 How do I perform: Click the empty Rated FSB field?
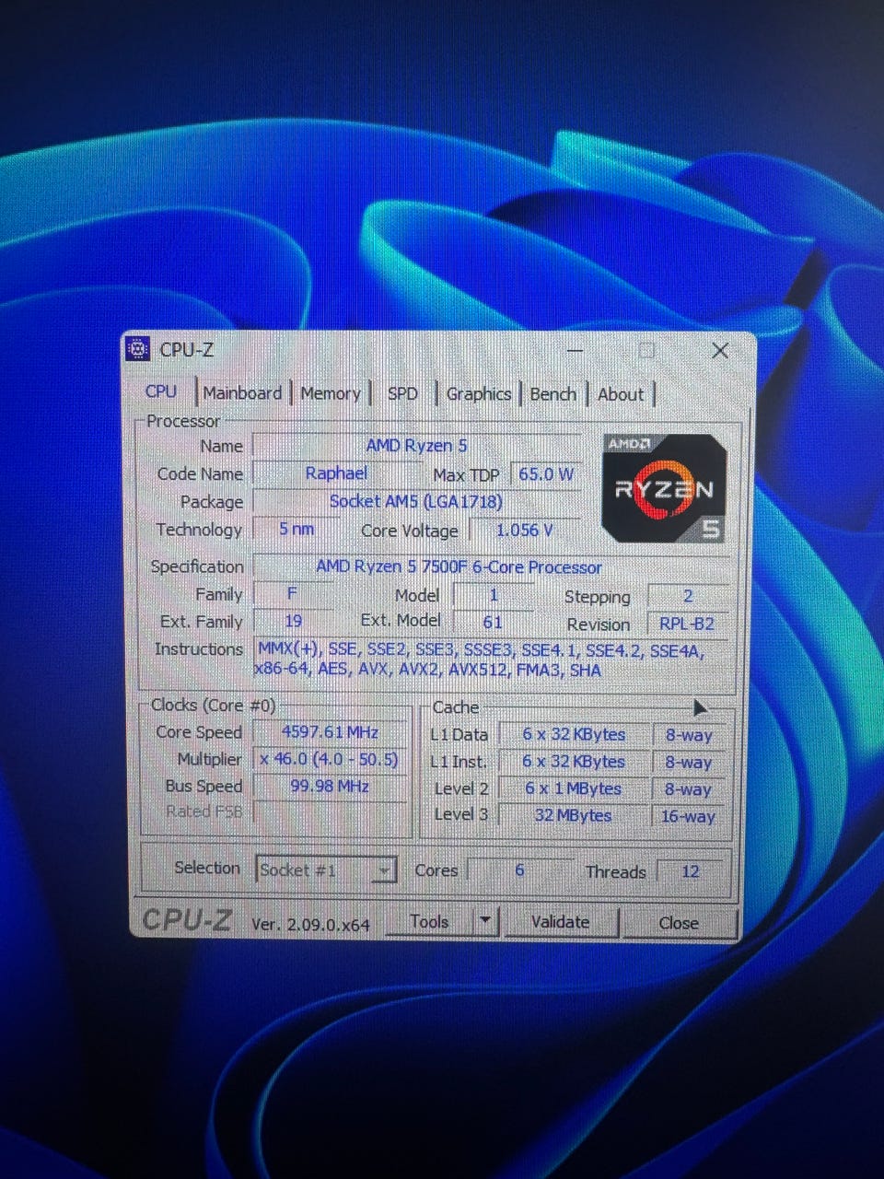330,812
